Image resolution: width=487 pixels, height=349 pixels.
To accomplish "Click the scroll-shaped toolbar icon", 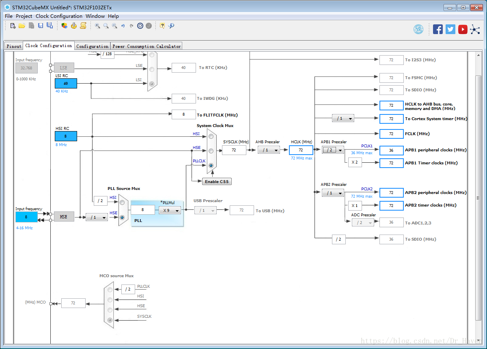I will (x=83, y=26).
